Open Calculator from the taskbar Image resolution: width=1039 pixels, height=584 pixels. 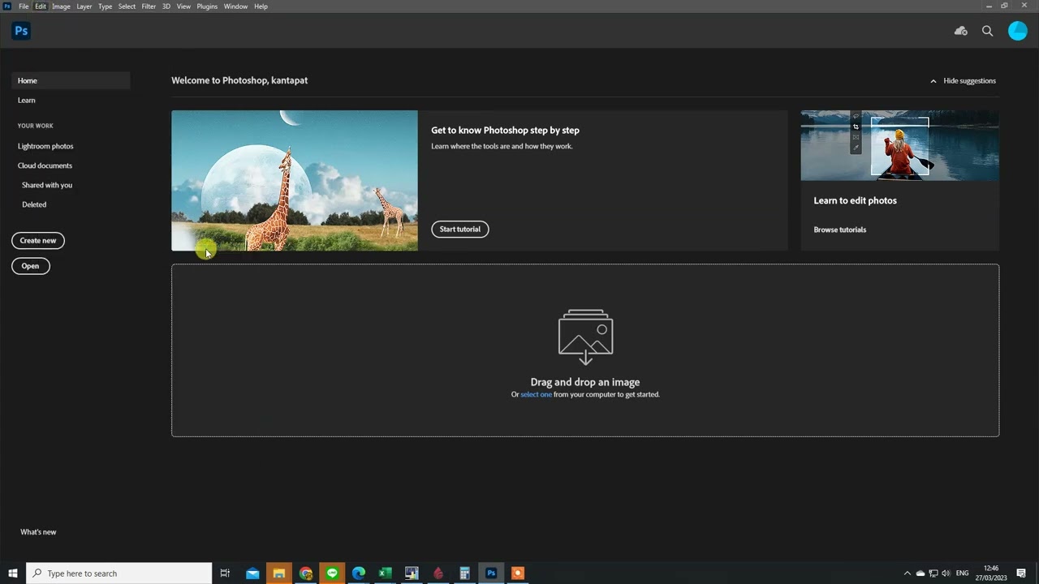point(464,573)
